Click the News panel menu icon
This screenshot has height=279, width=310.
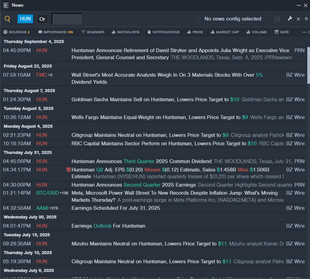click(6, 5)
